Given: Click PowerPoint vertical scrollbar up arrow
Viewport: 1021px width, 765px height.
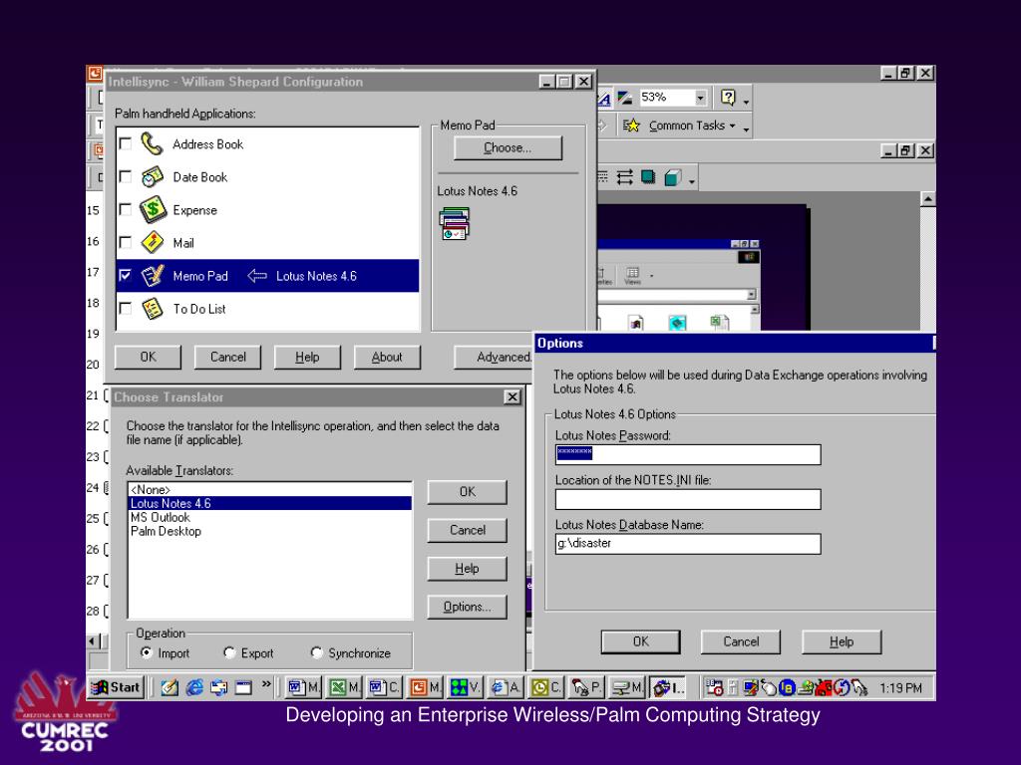Looking at the screenshot, I should click(928, 198).
